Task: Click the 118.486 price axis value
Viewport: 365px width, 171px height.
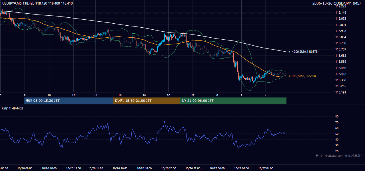Action: click(x=341, y=68)
